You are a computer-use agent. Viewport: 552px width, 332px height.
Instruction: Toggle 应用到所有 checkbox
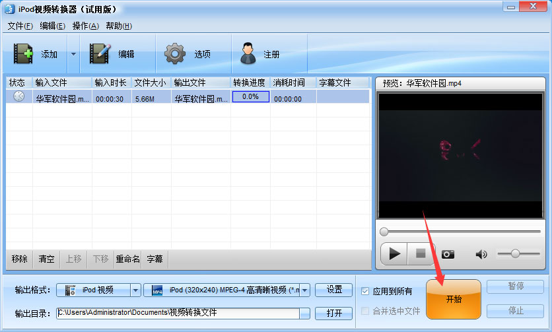click(366, 291)
